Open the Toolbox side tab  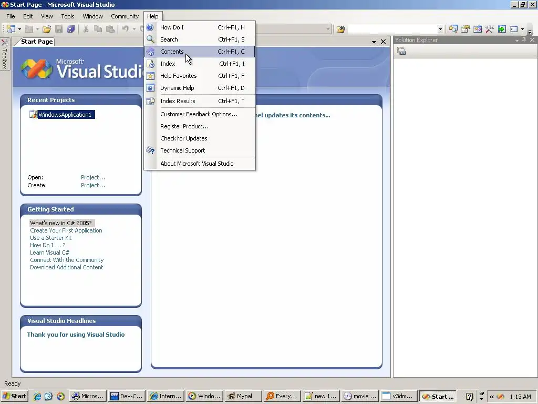[x=5, y=54]
